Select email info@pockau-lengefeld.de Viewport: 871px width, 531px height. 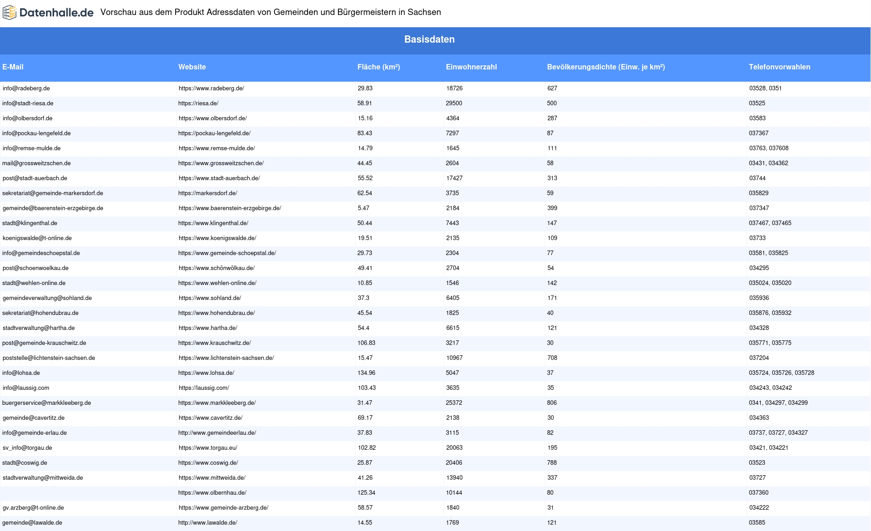(x=36, y=133)
